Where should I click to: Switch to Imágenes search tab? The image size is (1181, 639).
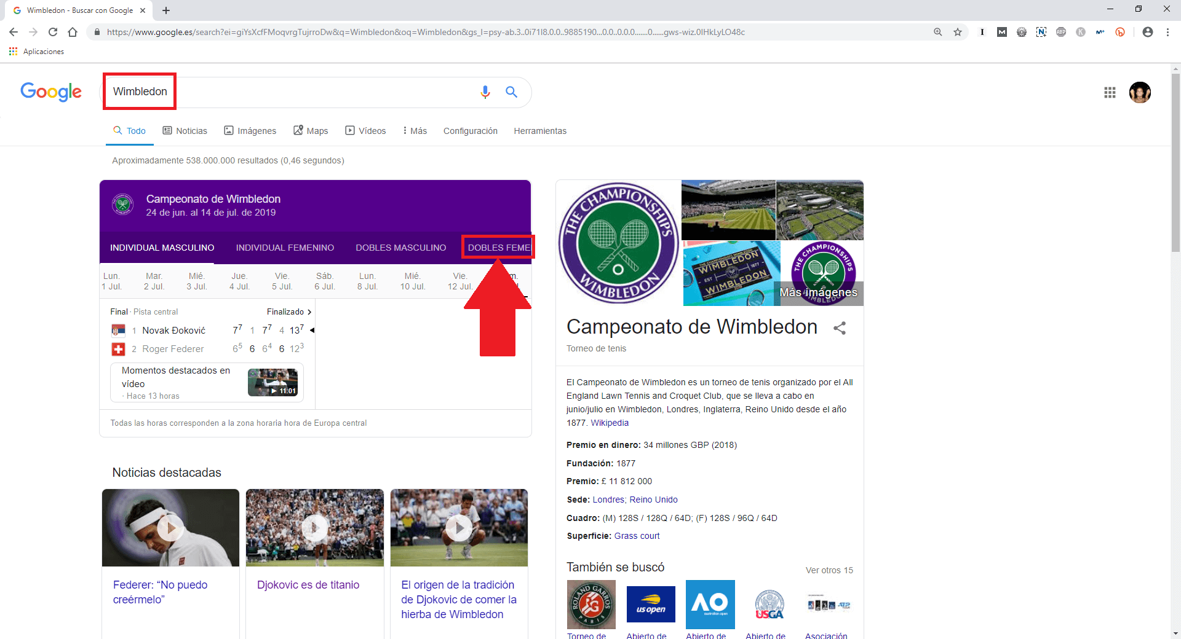point(250,131)
